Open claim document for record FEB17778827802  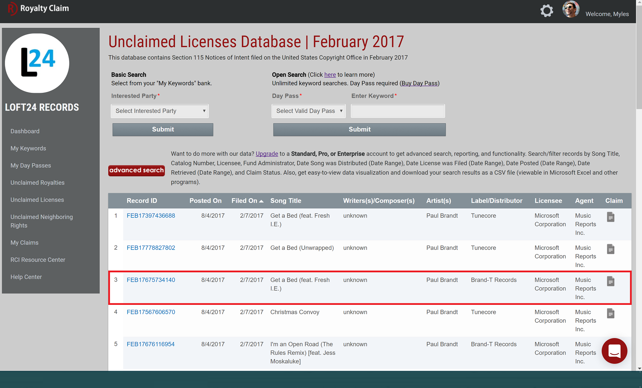click(x=611, y=249)
